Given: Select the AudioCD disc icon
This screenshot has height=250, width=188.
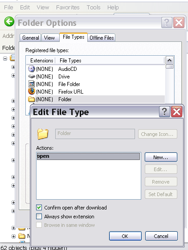Looking at the screenshot, I should pos(32,69).
